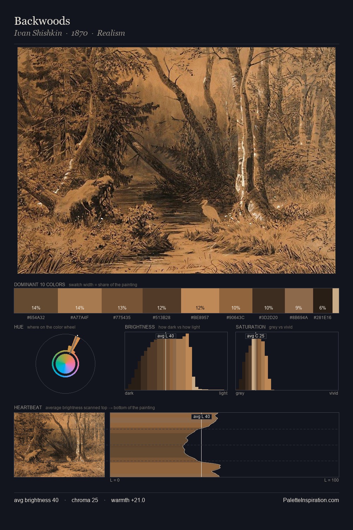Click the 'light' axis label
The height and width of the screenshot is (530, 353).
(x=223, y=393)
